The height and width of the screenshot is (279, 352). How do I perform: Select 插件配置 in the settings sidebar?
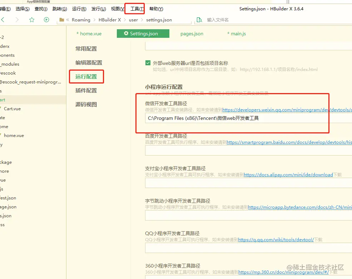point(86,90)
